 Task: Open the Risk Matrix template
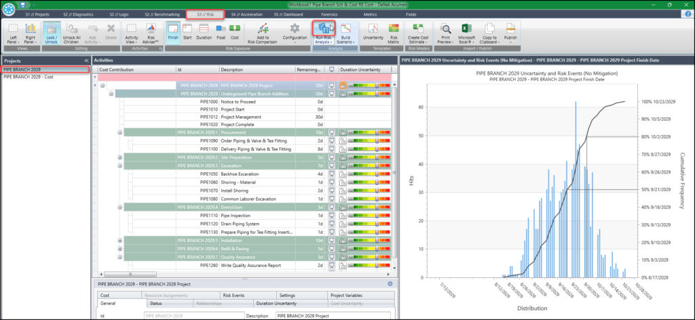pyautogui.click(x=394, y=33)
